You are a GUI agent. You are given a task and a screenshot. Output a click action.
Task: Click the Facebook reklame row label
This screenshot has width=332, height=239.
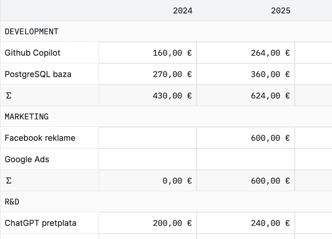click(40, 138)
